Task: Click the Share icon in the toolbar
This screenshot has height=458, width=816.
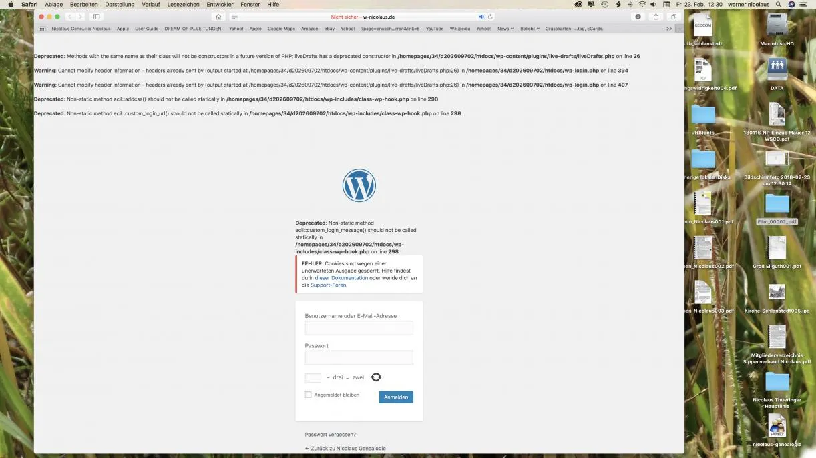Action: tap(656, 17)
